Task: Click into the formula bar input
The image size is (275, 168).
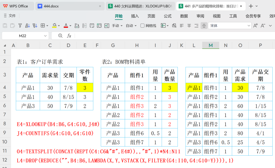Action: (175, 36)
